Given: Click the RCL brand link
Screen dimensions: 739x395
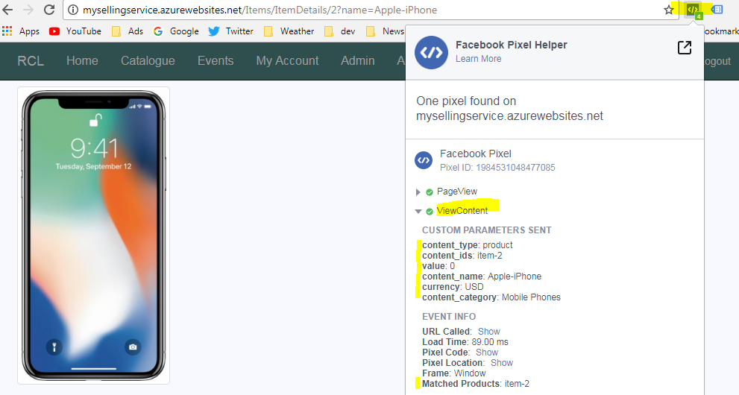Looking at the screenshot, I should click(x=31, y=60).
